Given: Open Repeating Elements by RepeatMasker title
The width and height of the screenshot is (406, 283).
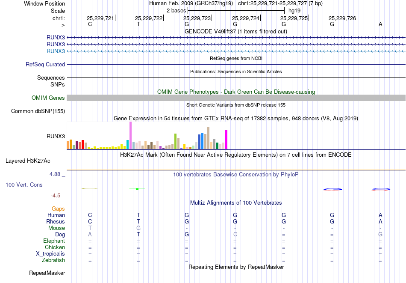Looking at the screenshot, I should tap(236, 267).
